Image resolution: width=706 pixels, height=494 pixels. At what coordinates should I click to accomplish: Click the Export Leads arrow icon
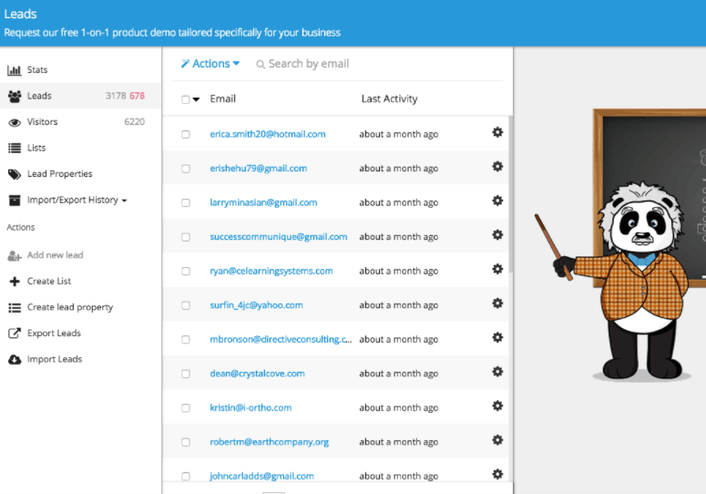(15, 334)
